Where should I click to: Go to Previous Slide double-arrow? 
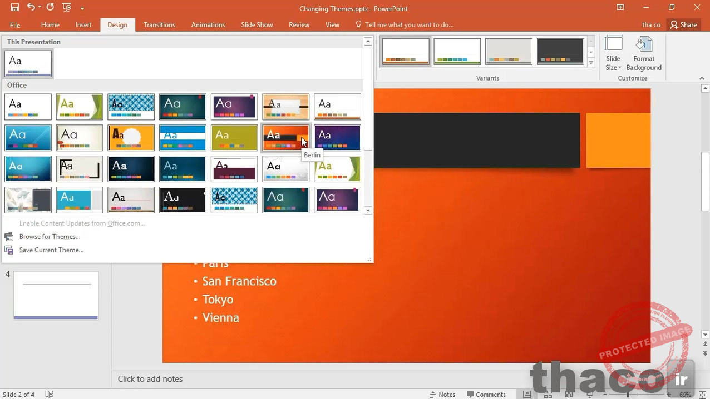click(705, 345)
